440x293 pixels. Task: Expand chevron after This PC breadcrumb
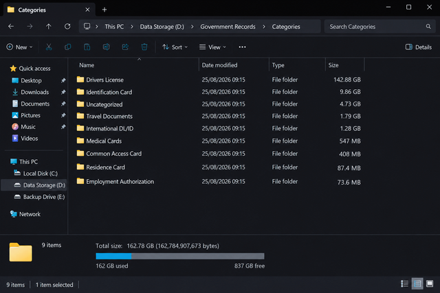132,27
